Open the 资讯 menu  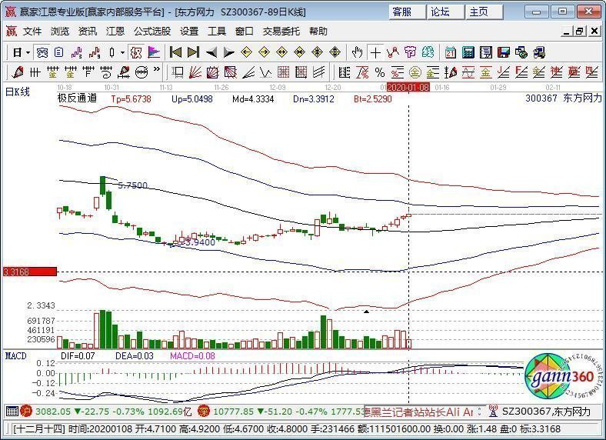(88, 32)
